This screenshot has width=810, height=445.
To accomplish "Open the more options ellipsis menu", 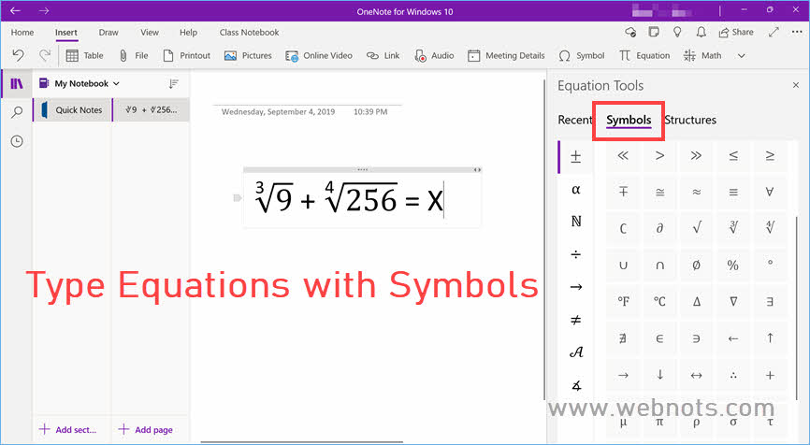I will (797, 32).
